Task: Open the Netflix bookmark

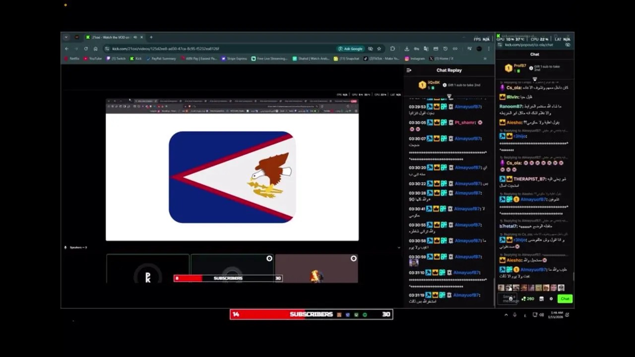Action: coord(72,59)
